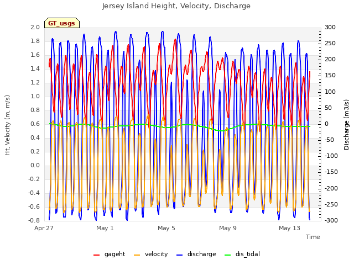Toggle the velocity legend entry
Screen dimensions: 354x265
[151, 254]
